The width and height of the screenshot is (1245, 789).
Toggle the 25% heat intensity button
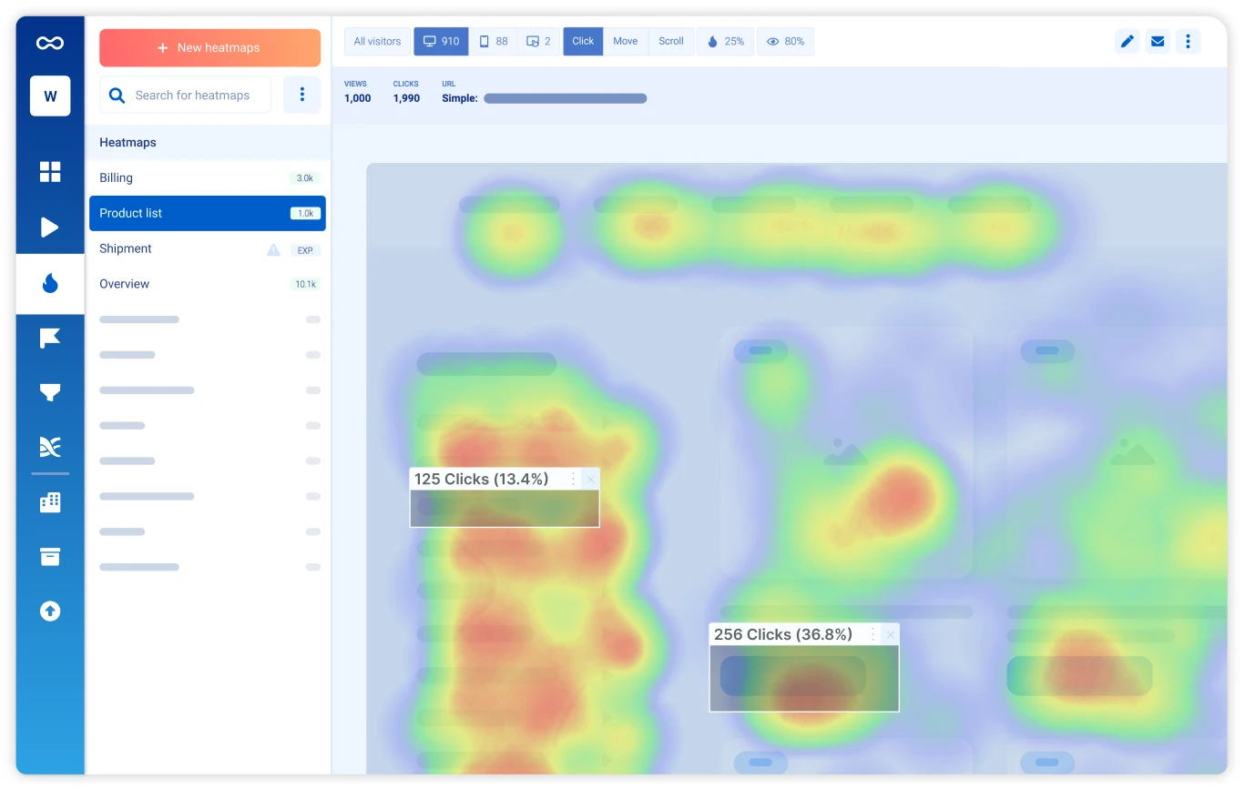coord(725,41)
